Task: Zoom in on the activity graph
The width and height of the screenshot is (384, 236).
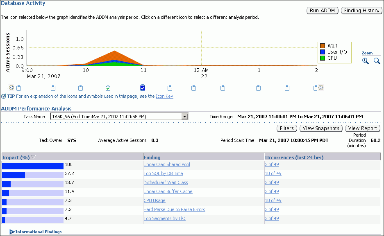Action: [x=366, y=61]
